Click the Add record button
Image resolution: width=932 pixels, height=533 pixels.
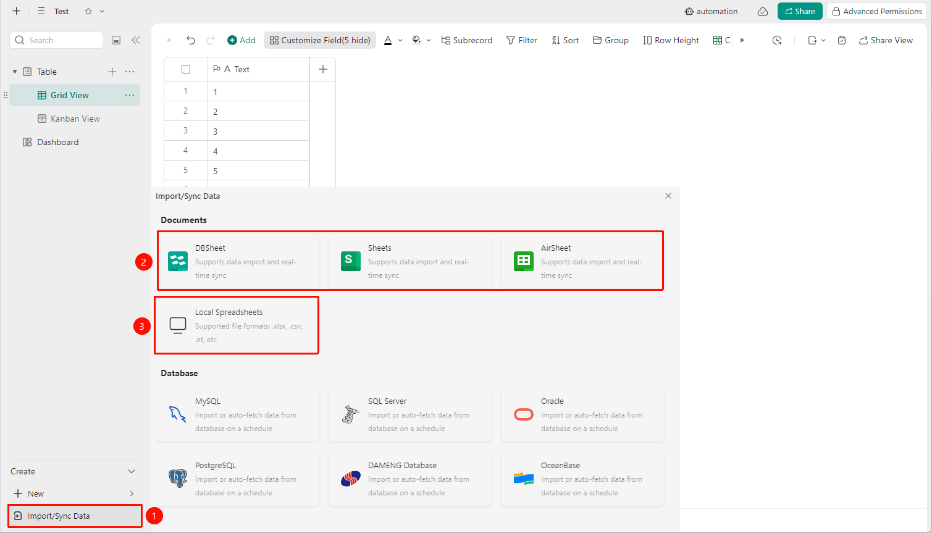coord(241,40)
